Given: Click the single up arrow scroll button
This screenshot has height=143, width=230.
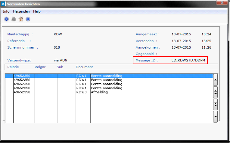Looking at the screenshot, I should [215, 80].
